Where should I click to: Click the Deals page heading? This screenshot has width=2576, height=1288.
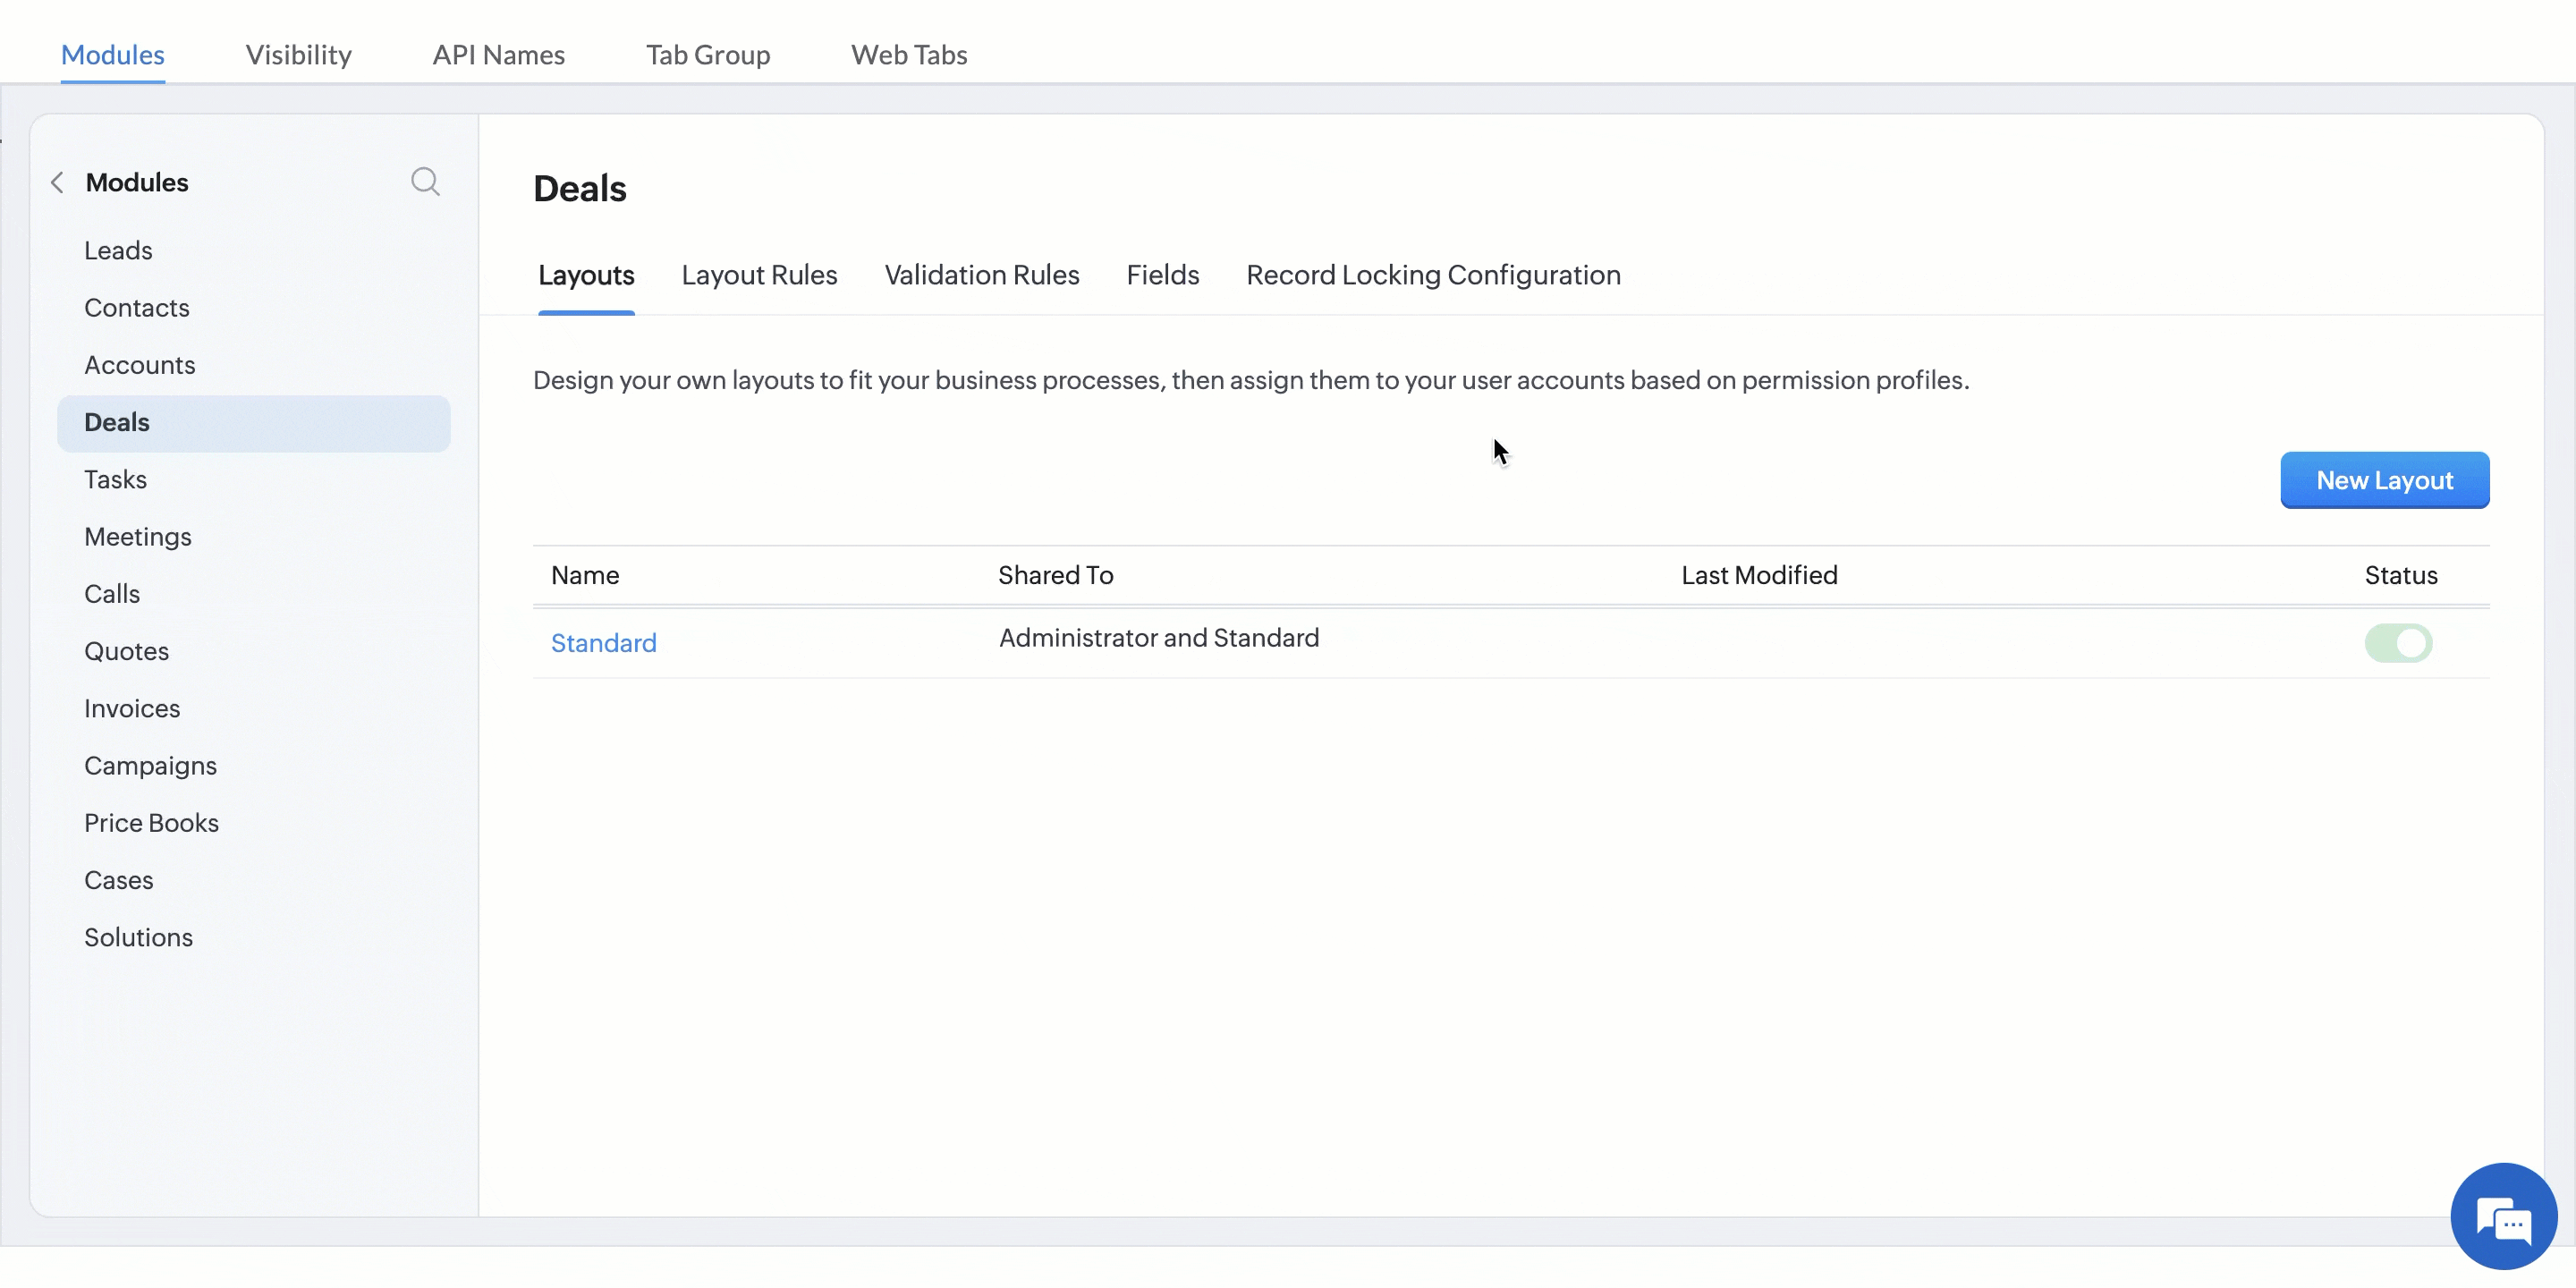coord(580,189)
